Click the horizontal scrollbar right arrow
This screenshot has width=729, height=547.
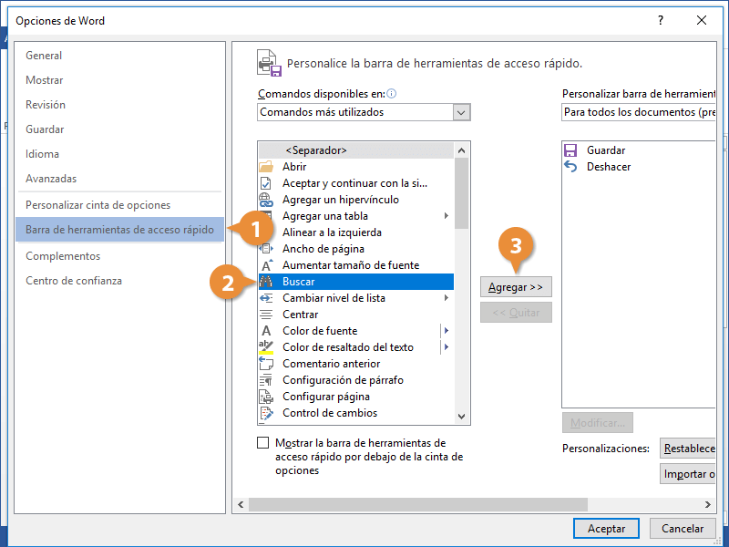click(x=708, y=504)
